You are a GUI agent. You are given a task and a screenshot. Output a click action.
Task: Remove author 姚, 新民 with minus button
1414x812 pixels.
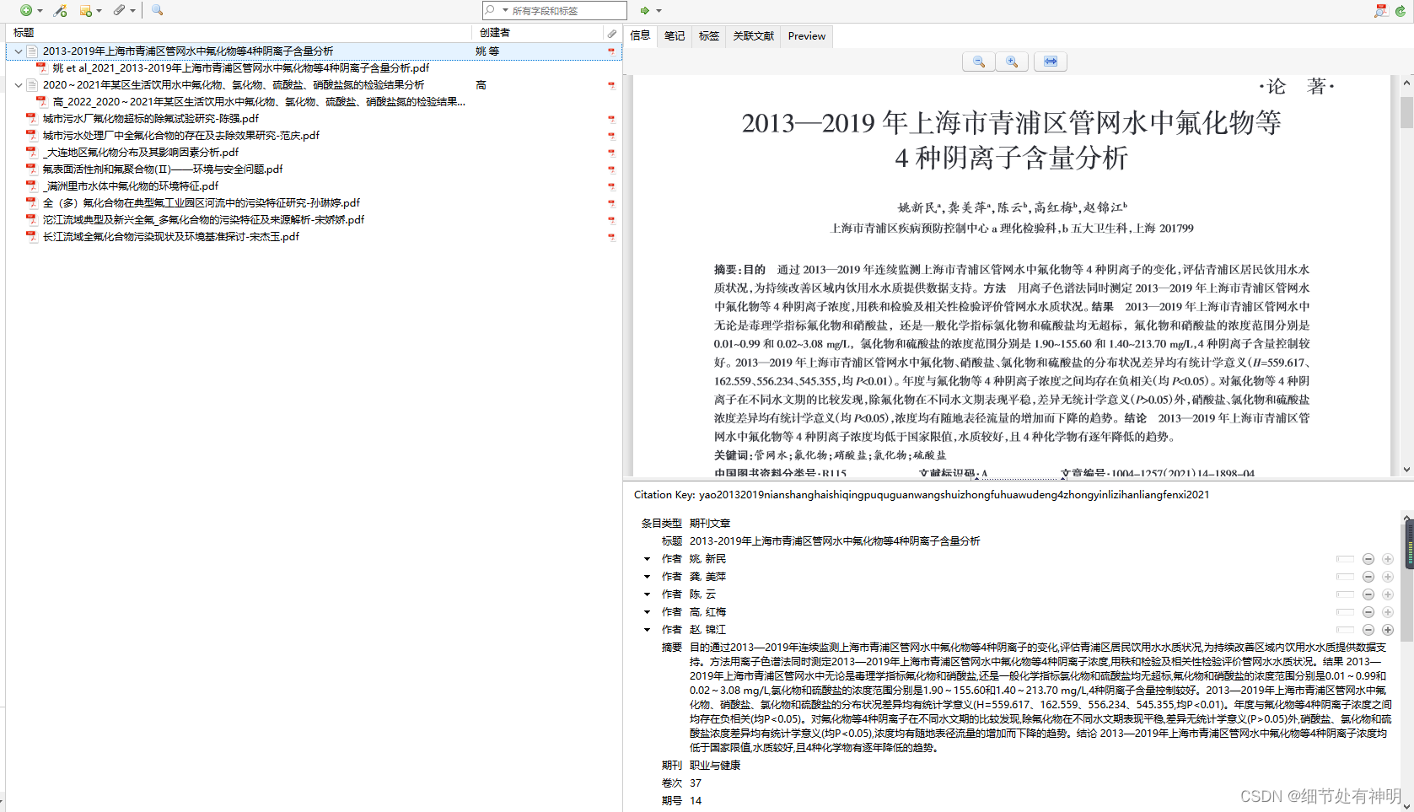point(1368,559)
